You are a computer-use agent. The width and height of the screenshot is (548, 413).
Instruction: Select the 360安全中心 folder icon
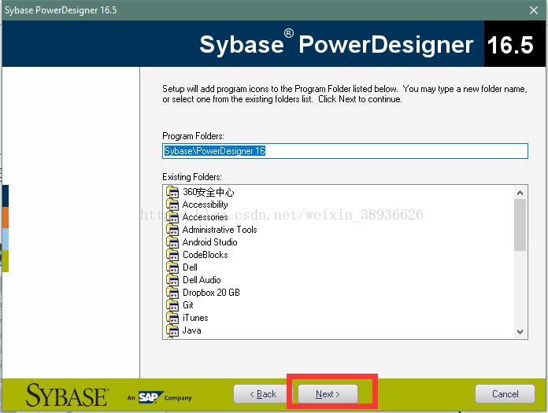[x=172, y=192]
